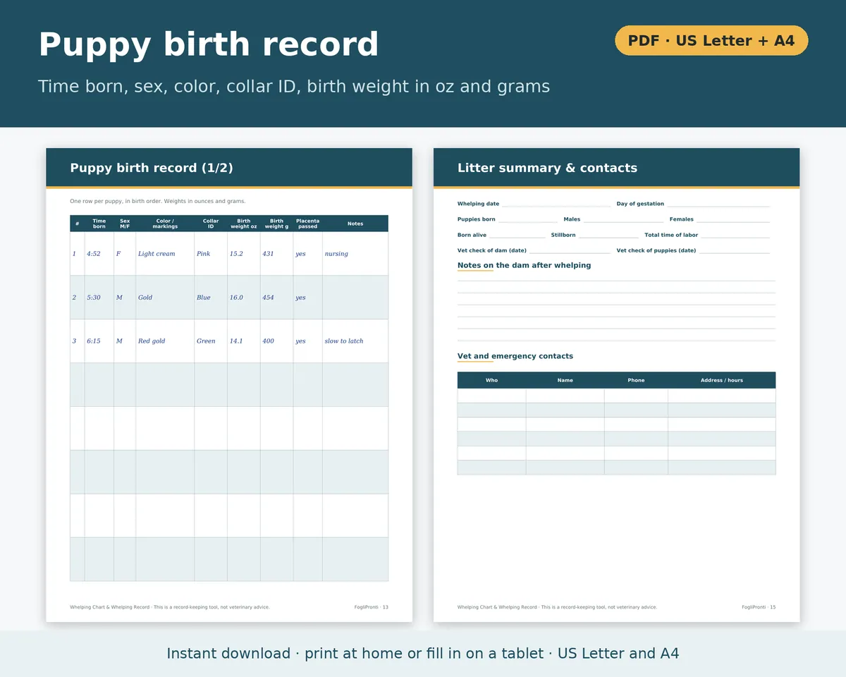Click the 'Address / hours' column header
Image resolution: width=846 pixels, height=677 pixels.
coord(722,380)
